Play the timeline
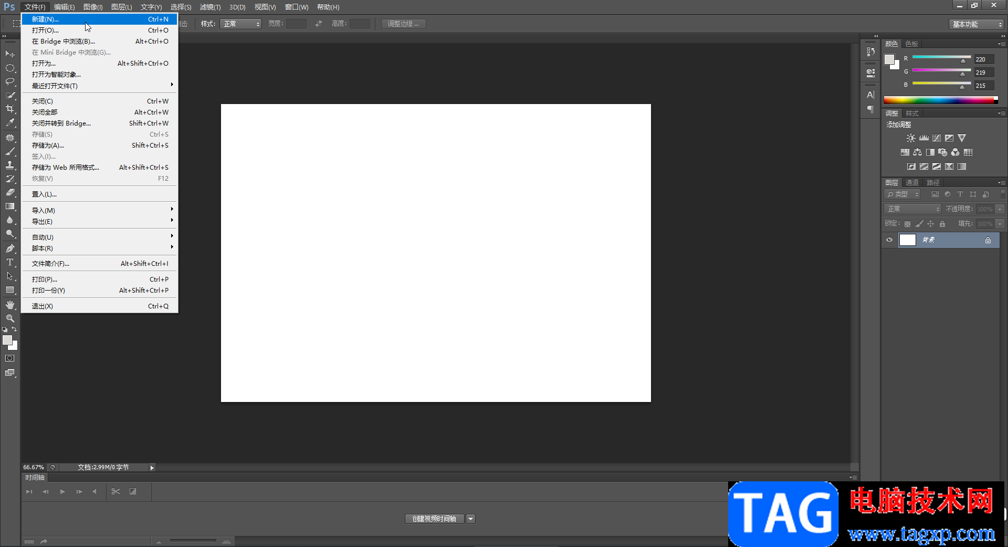The image size is (1008, 547). [62, 491]
